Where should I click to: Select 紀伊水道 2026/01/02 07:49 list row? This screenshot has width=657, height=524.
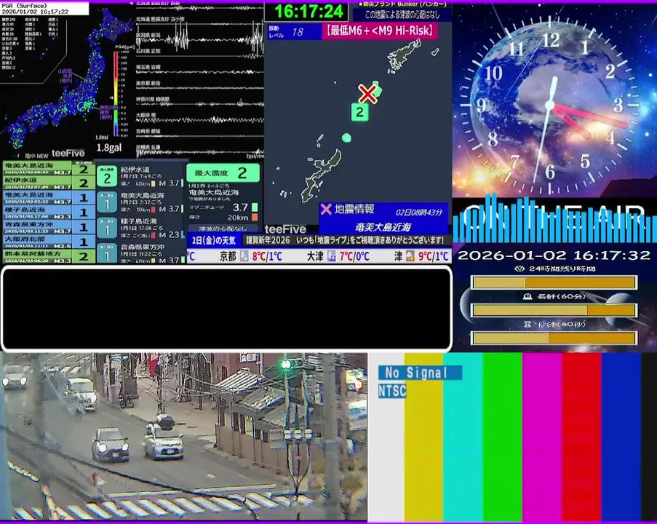point(48,183)
